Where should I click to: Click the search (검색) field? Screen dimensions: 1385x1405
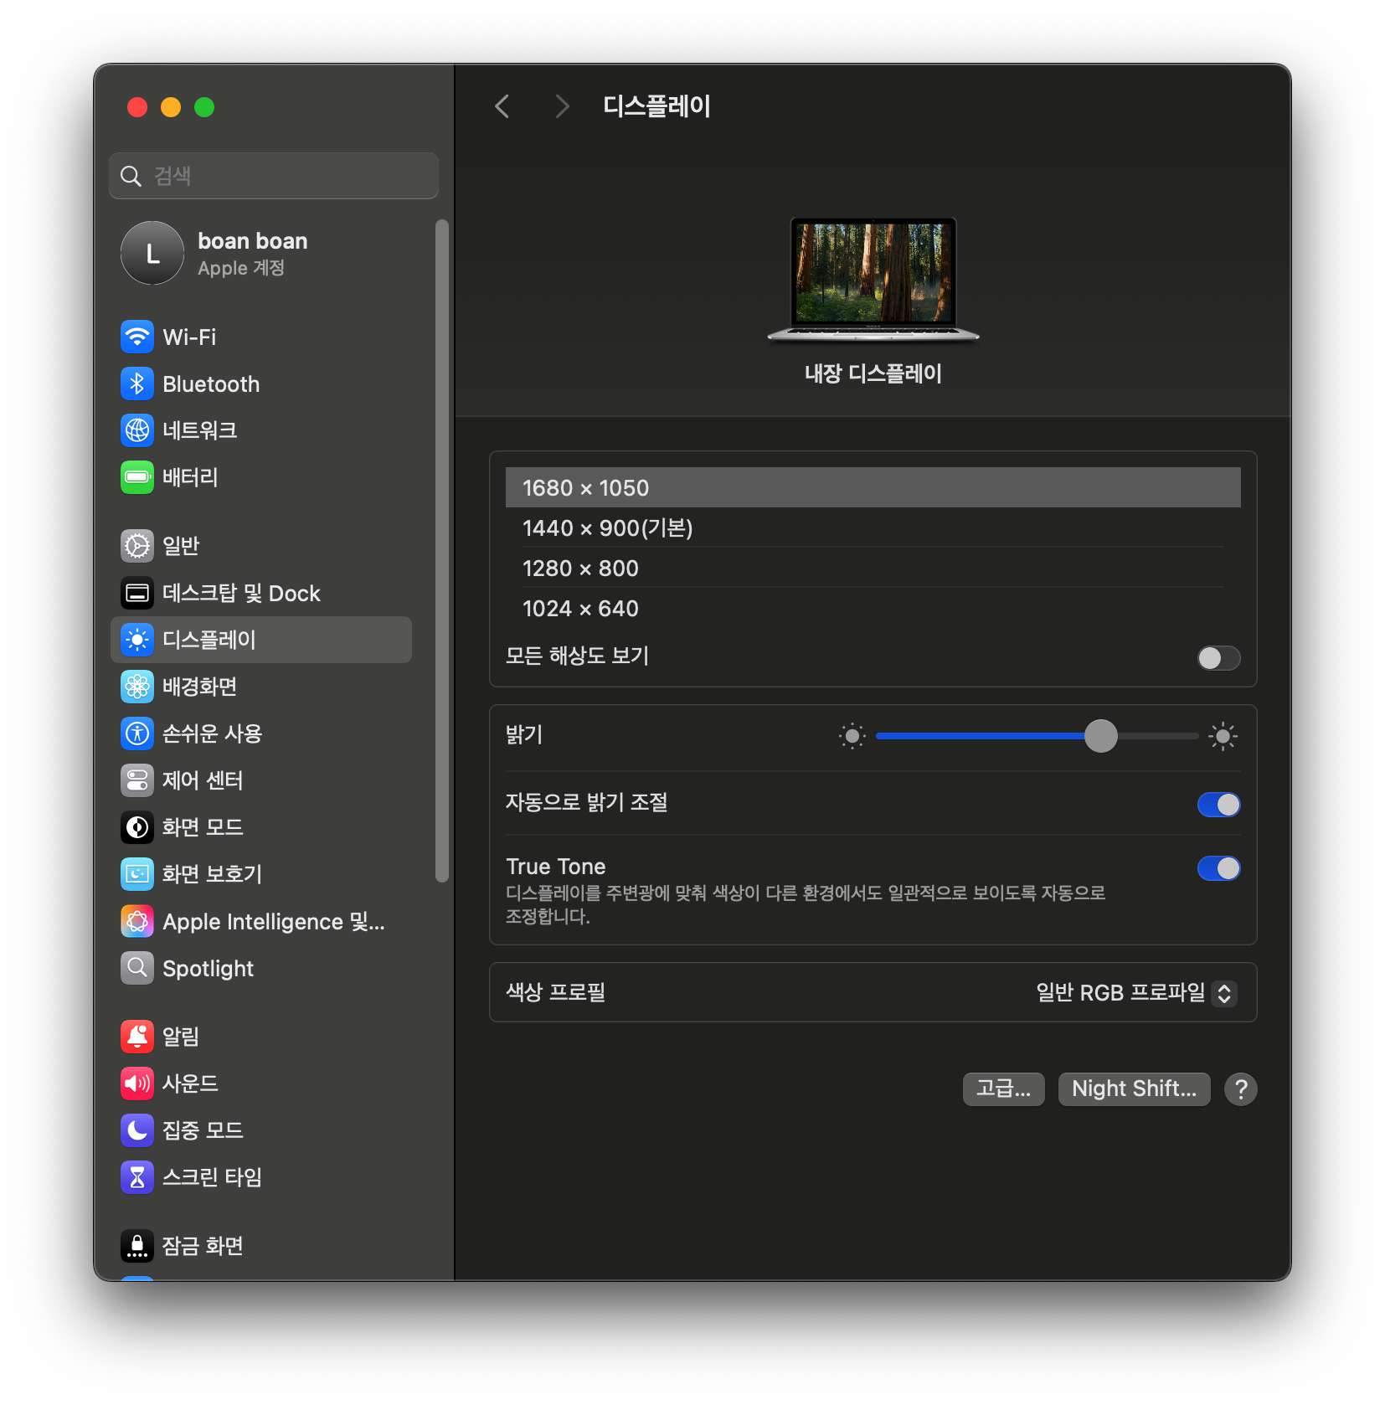click(274, 176)
